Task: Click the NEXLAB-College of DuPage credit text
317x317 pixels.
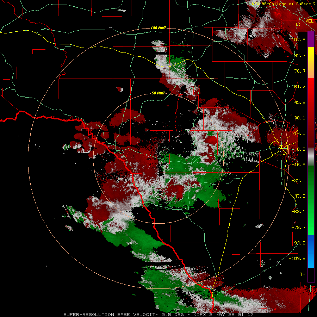Action: (x=284, y=4)
